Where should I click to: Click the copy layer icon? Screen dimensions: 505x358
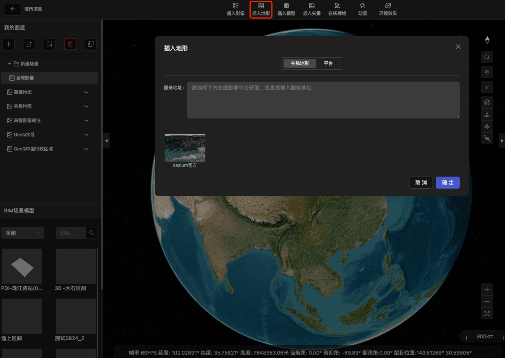pos(91,44)
